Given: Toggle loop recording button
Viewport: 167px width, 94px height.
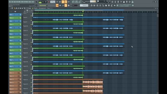Looking at the screenshot, I should click(69, 2).
